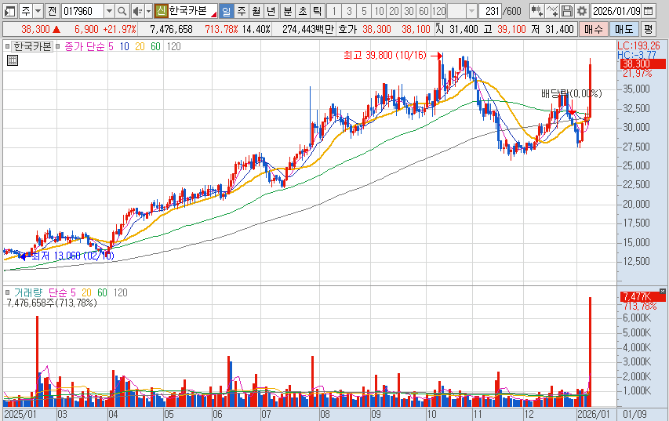The height and width of the screenshot is (421, 669).
Task: Click the red 7,477K volume tag
Action: point(642,296)
